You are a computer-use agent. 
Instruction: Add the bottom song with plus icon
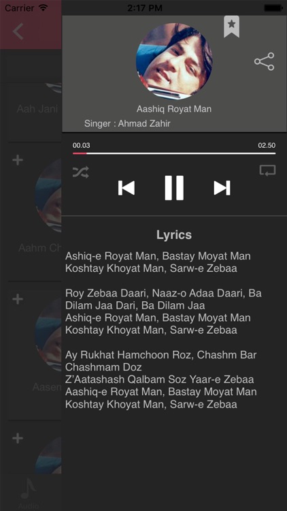(18, 438)
